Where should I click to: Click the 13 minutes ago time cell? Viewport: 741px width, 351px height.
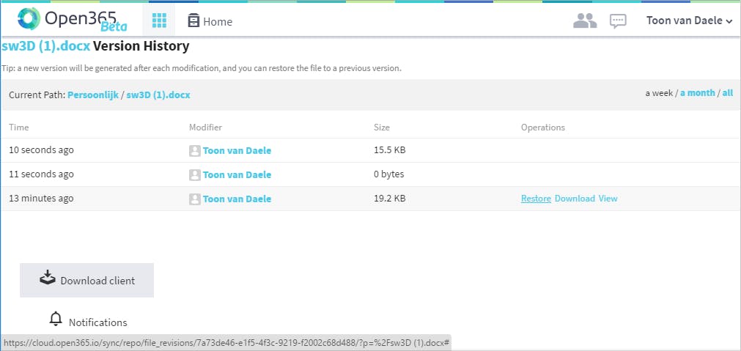(41, 199)
